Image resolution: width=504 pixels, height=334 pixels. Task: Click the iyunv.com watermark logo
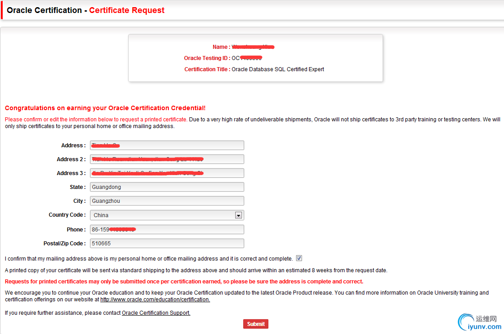(x=479, y=322)
